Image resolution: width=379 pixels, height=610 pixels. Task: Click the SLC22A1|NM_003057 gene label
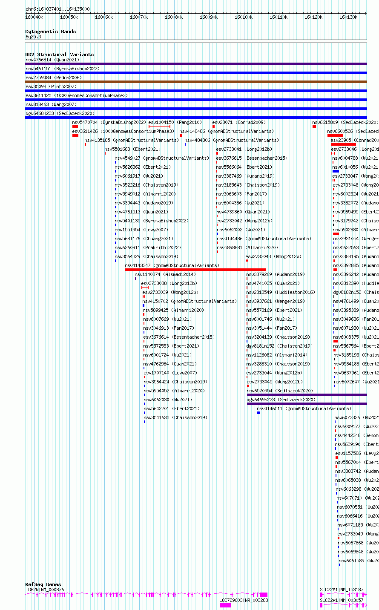(x=342, y=600)
